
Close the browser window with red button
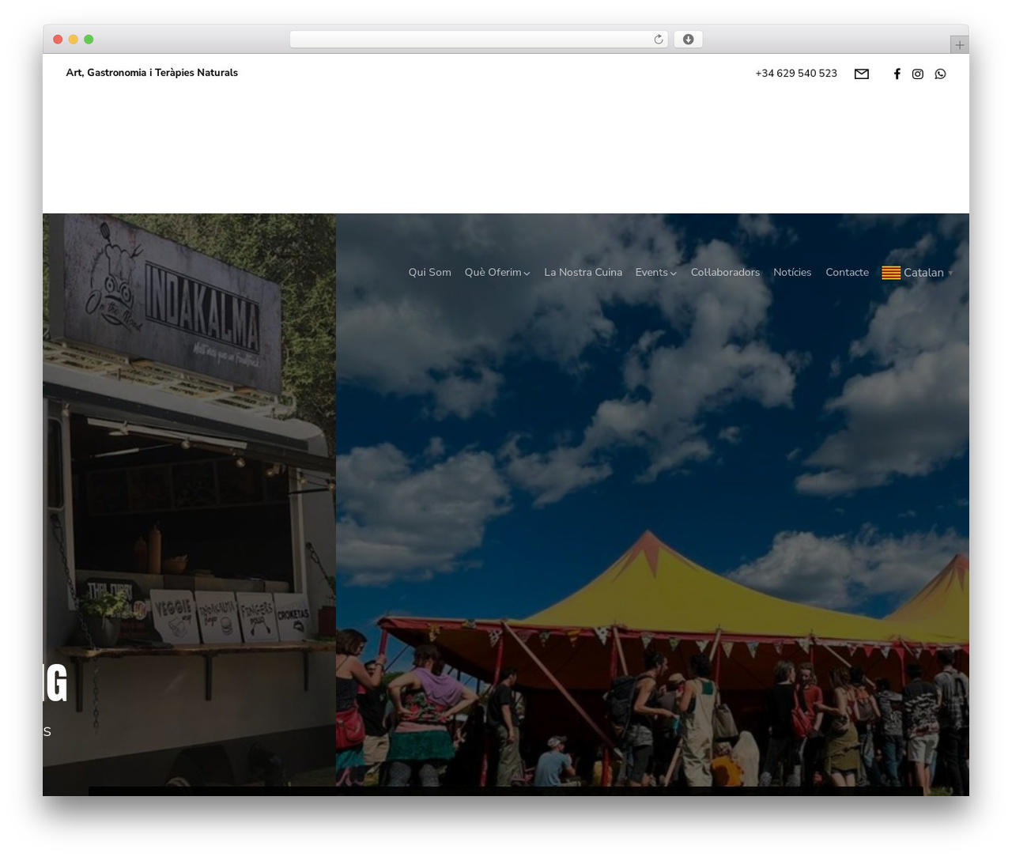[58, 40]
